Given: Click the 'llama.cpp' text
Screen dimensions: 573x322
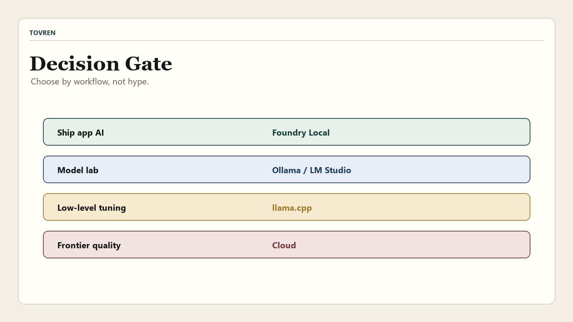Looking at the screenshot, I should (x=292, y=208).
